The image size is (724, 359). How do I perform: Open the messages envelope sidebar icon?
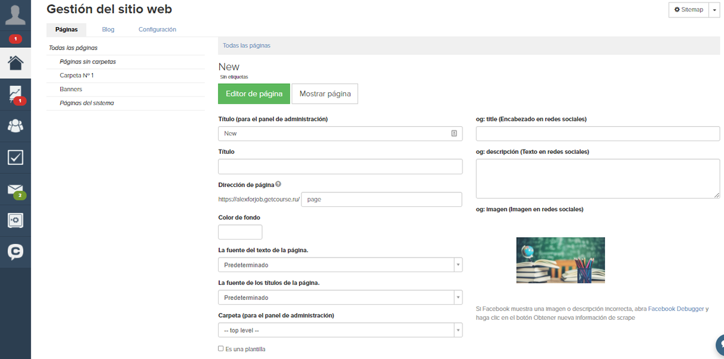[x=15, y=189]
